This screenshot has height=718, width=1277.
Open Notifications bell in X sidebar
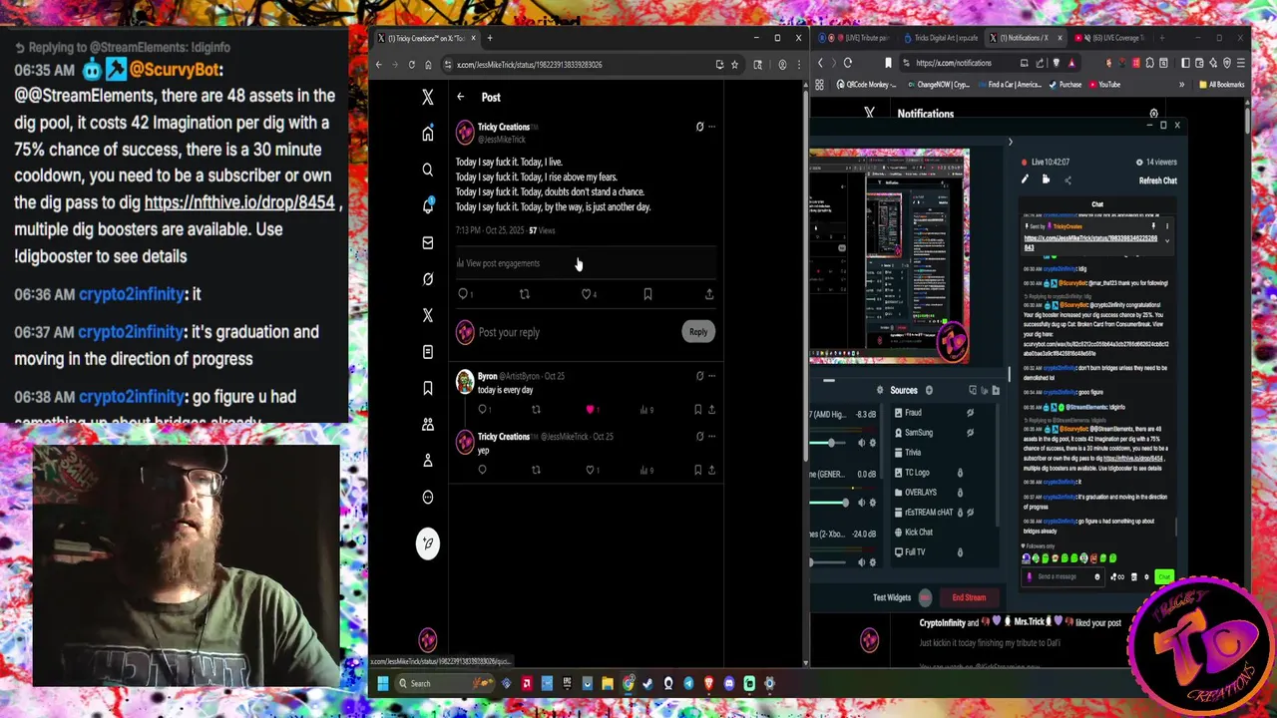pyautogui.click(x=427, y=206)
